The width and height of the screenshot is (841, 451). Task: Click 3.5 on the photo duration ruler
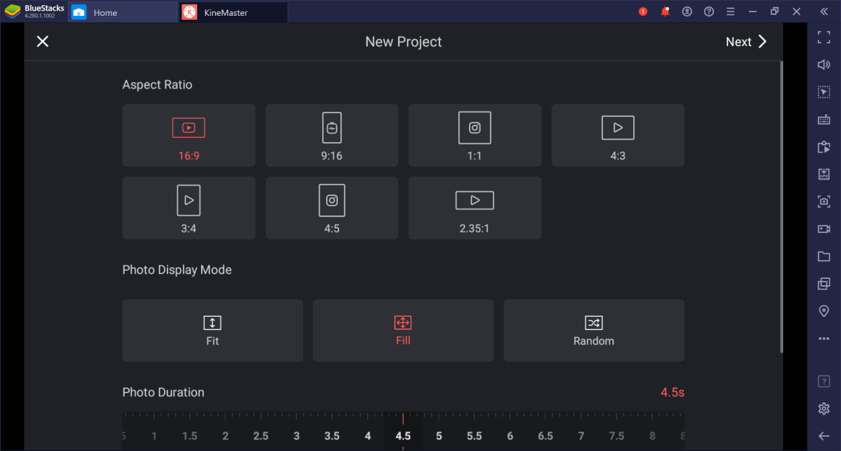click(x=332, y=436)
